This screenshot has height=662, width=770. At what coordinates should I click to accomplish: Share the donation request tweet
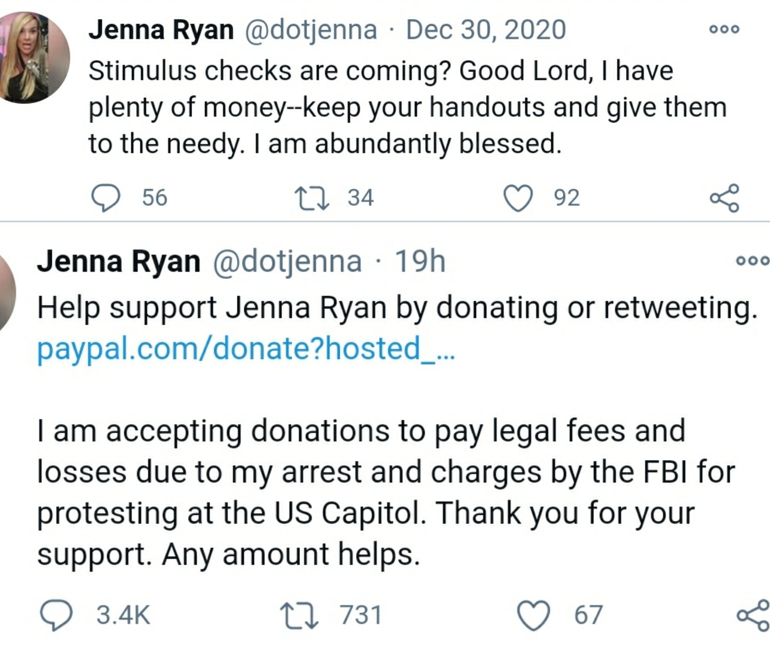tap(752, 615)
